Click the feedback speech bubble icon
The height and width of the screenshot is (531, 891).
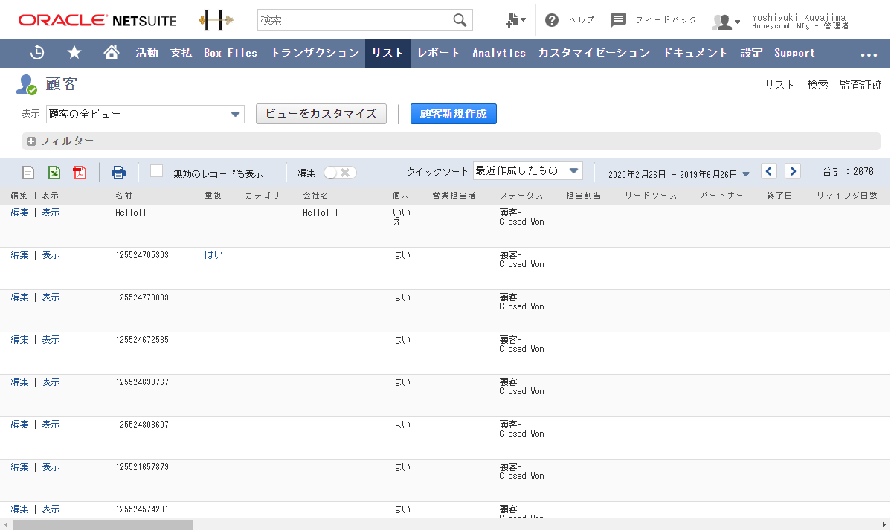click(618, 20)
